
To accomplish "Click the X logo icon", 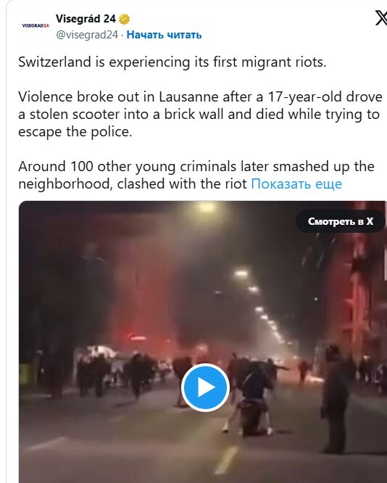I will 381,18.
